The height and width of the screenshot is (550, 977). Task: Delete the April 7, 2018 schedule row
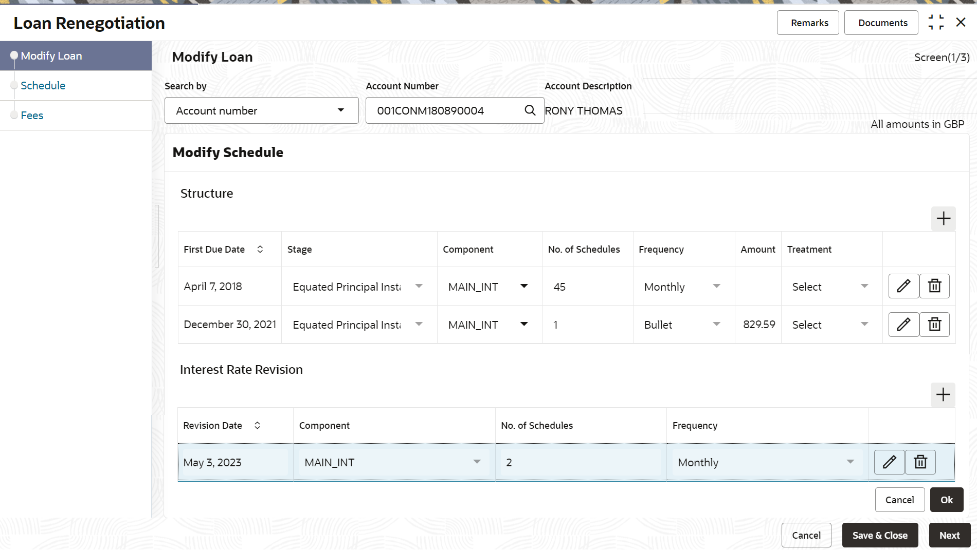tap(934, 286)
